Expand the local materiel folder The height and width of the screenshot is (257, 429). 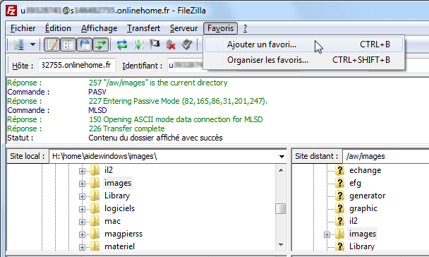[x=82, y=247]
